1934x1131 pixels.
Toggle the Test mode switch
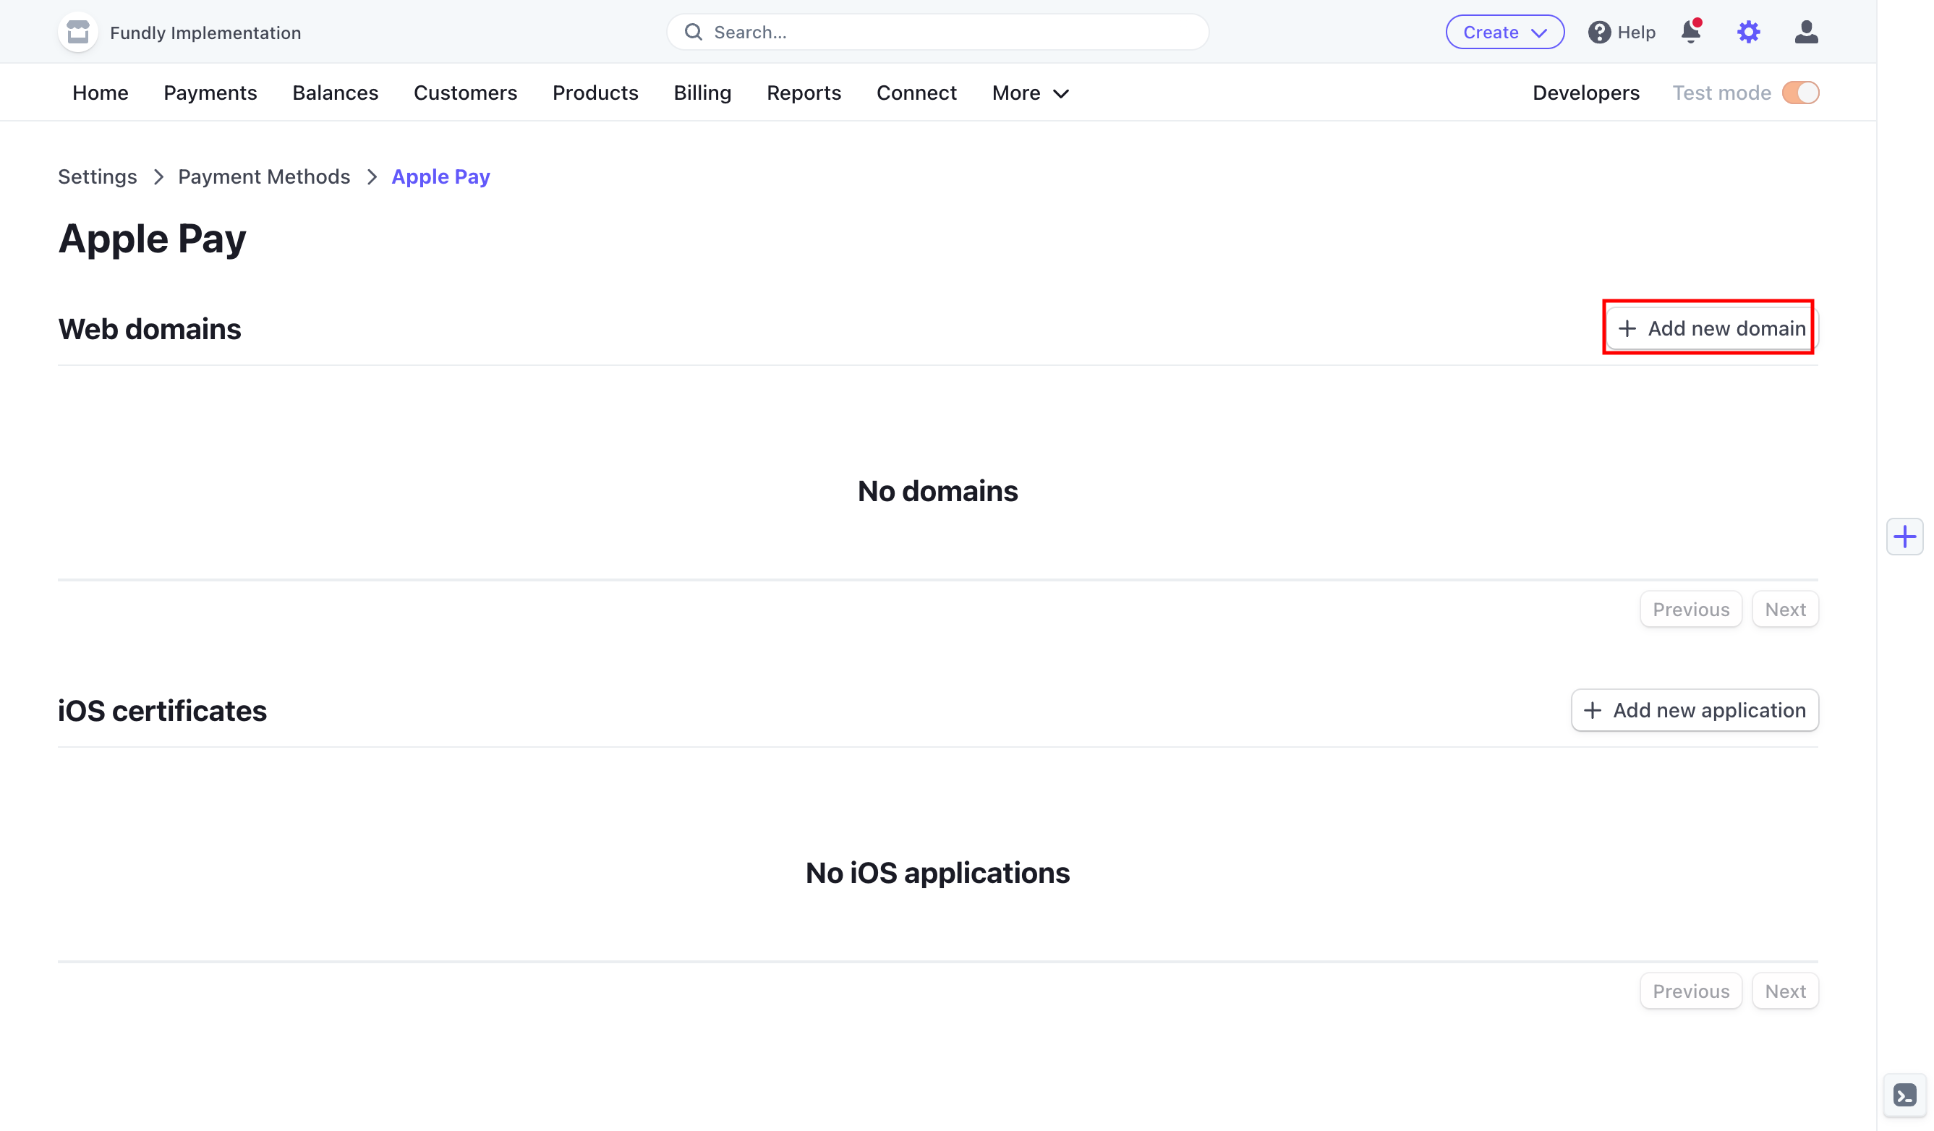(1800, 93)
